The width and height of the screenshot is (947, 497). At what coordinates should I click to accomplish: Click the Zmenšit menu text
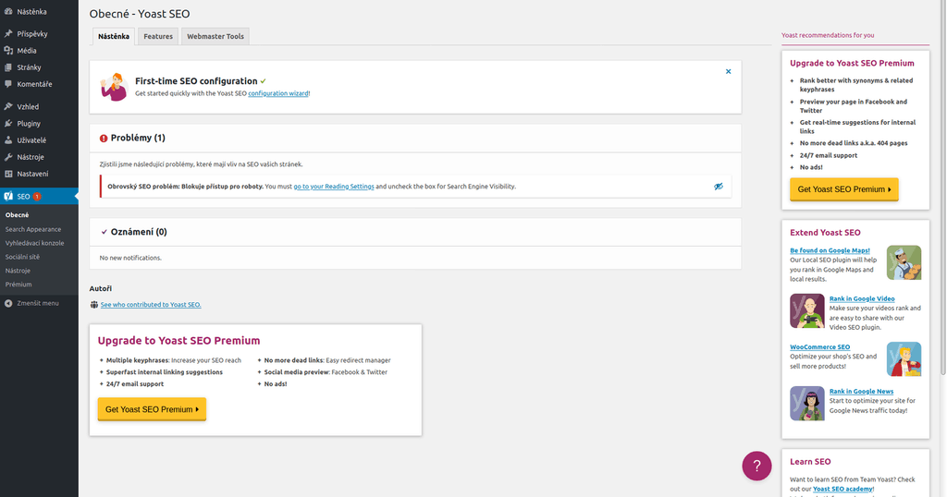[37, 303]
